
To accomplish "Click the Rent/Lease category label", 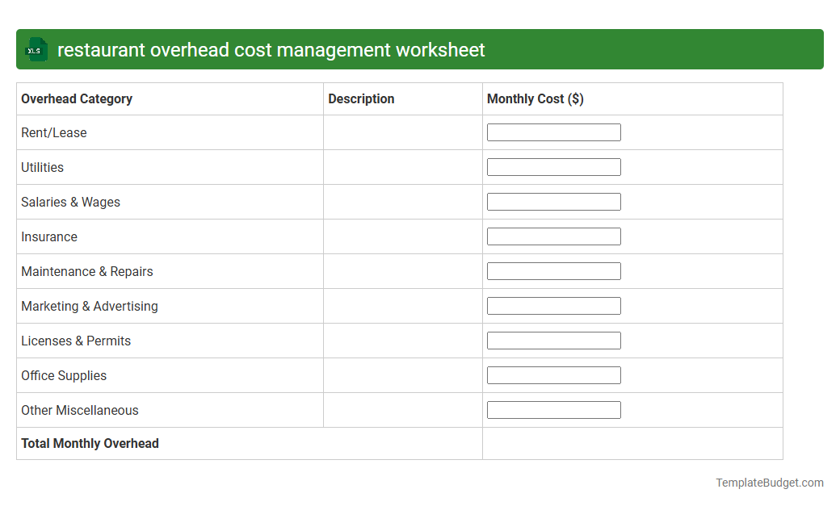I will (54, 132).
